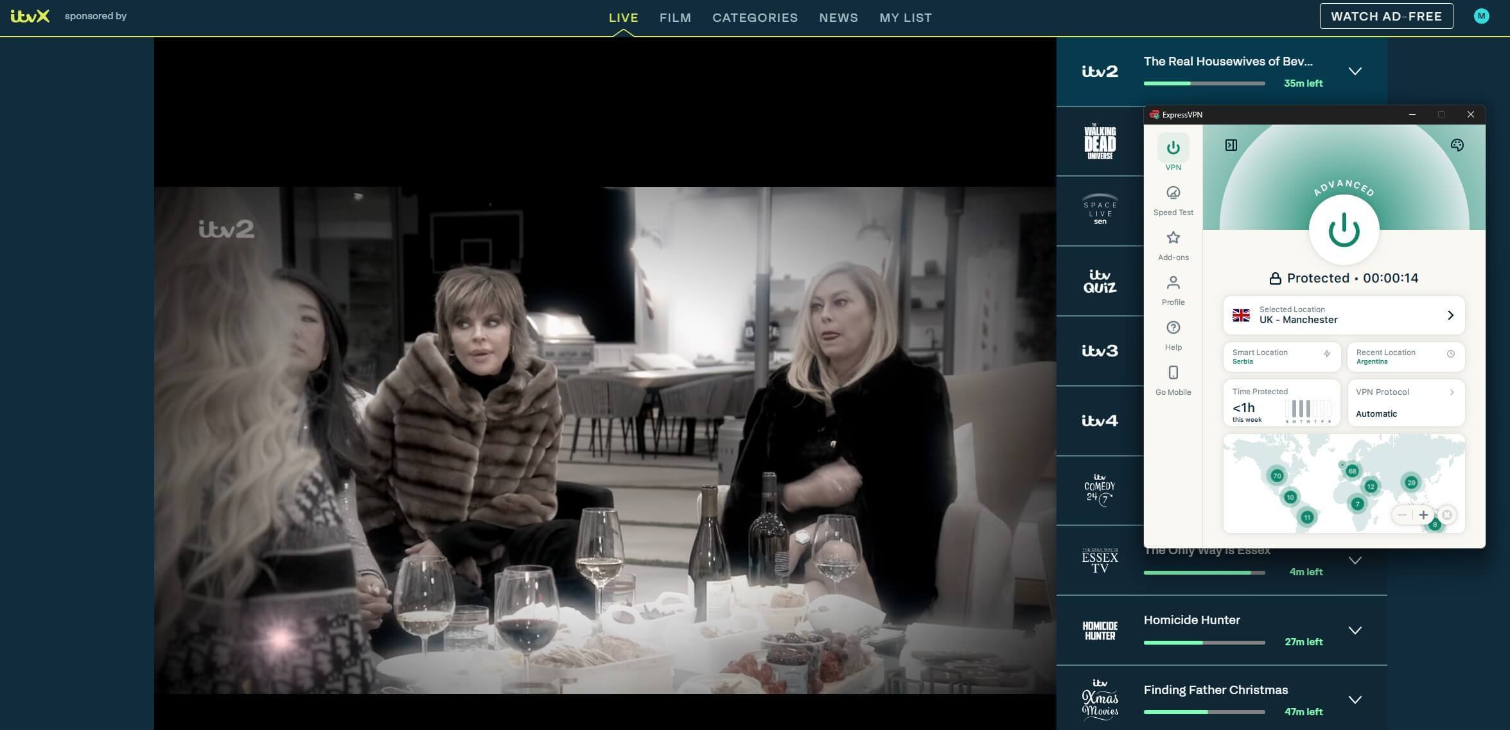Select the Essex TV channel logo

click(1100, 561)
